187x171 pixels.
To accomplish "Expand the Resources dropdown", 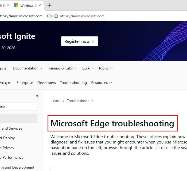I will pyautogui.click(x=102, y=83).
